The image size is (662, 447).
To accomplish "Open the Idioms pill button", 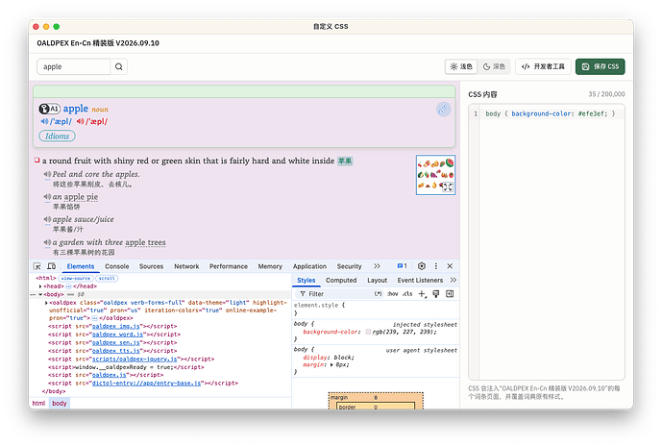I will (57, 137).
